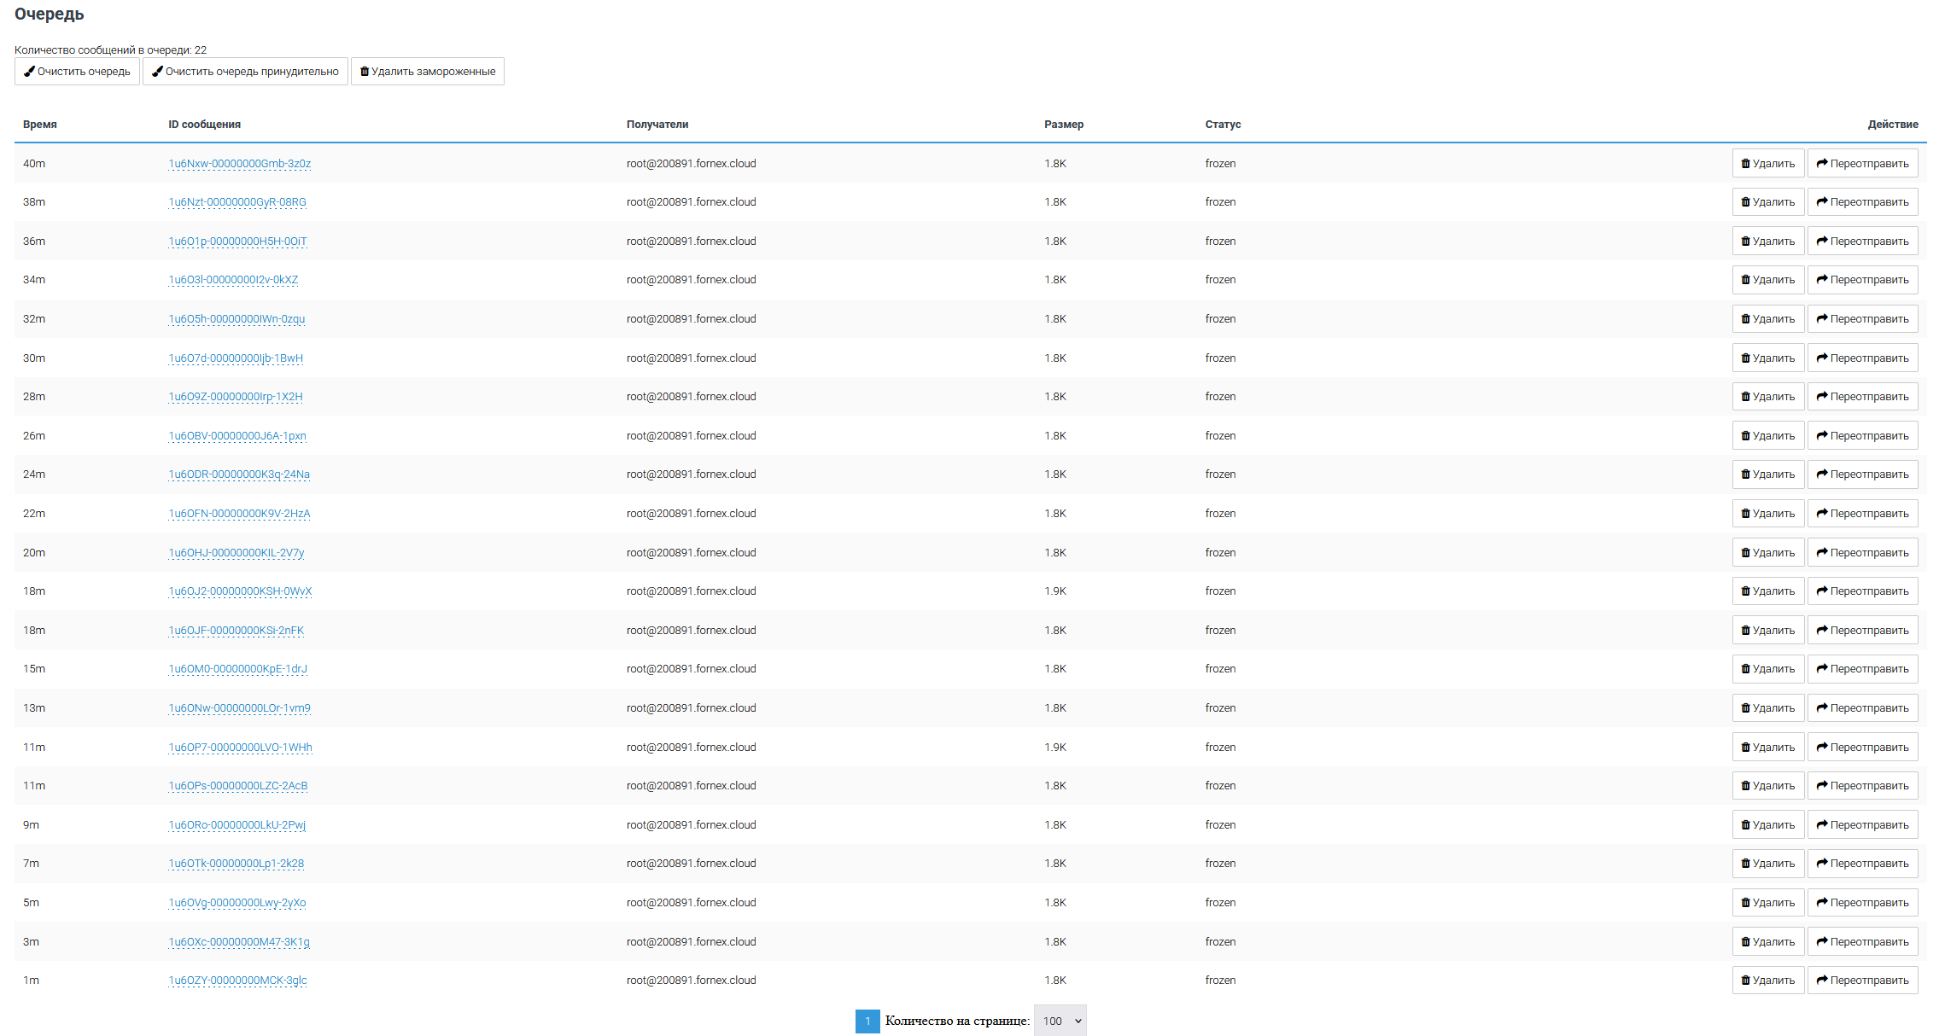Sort by the Время column header
The height and width of the screenshot is (1036, 1945).
pyautogui.click(x=39, y=125)
